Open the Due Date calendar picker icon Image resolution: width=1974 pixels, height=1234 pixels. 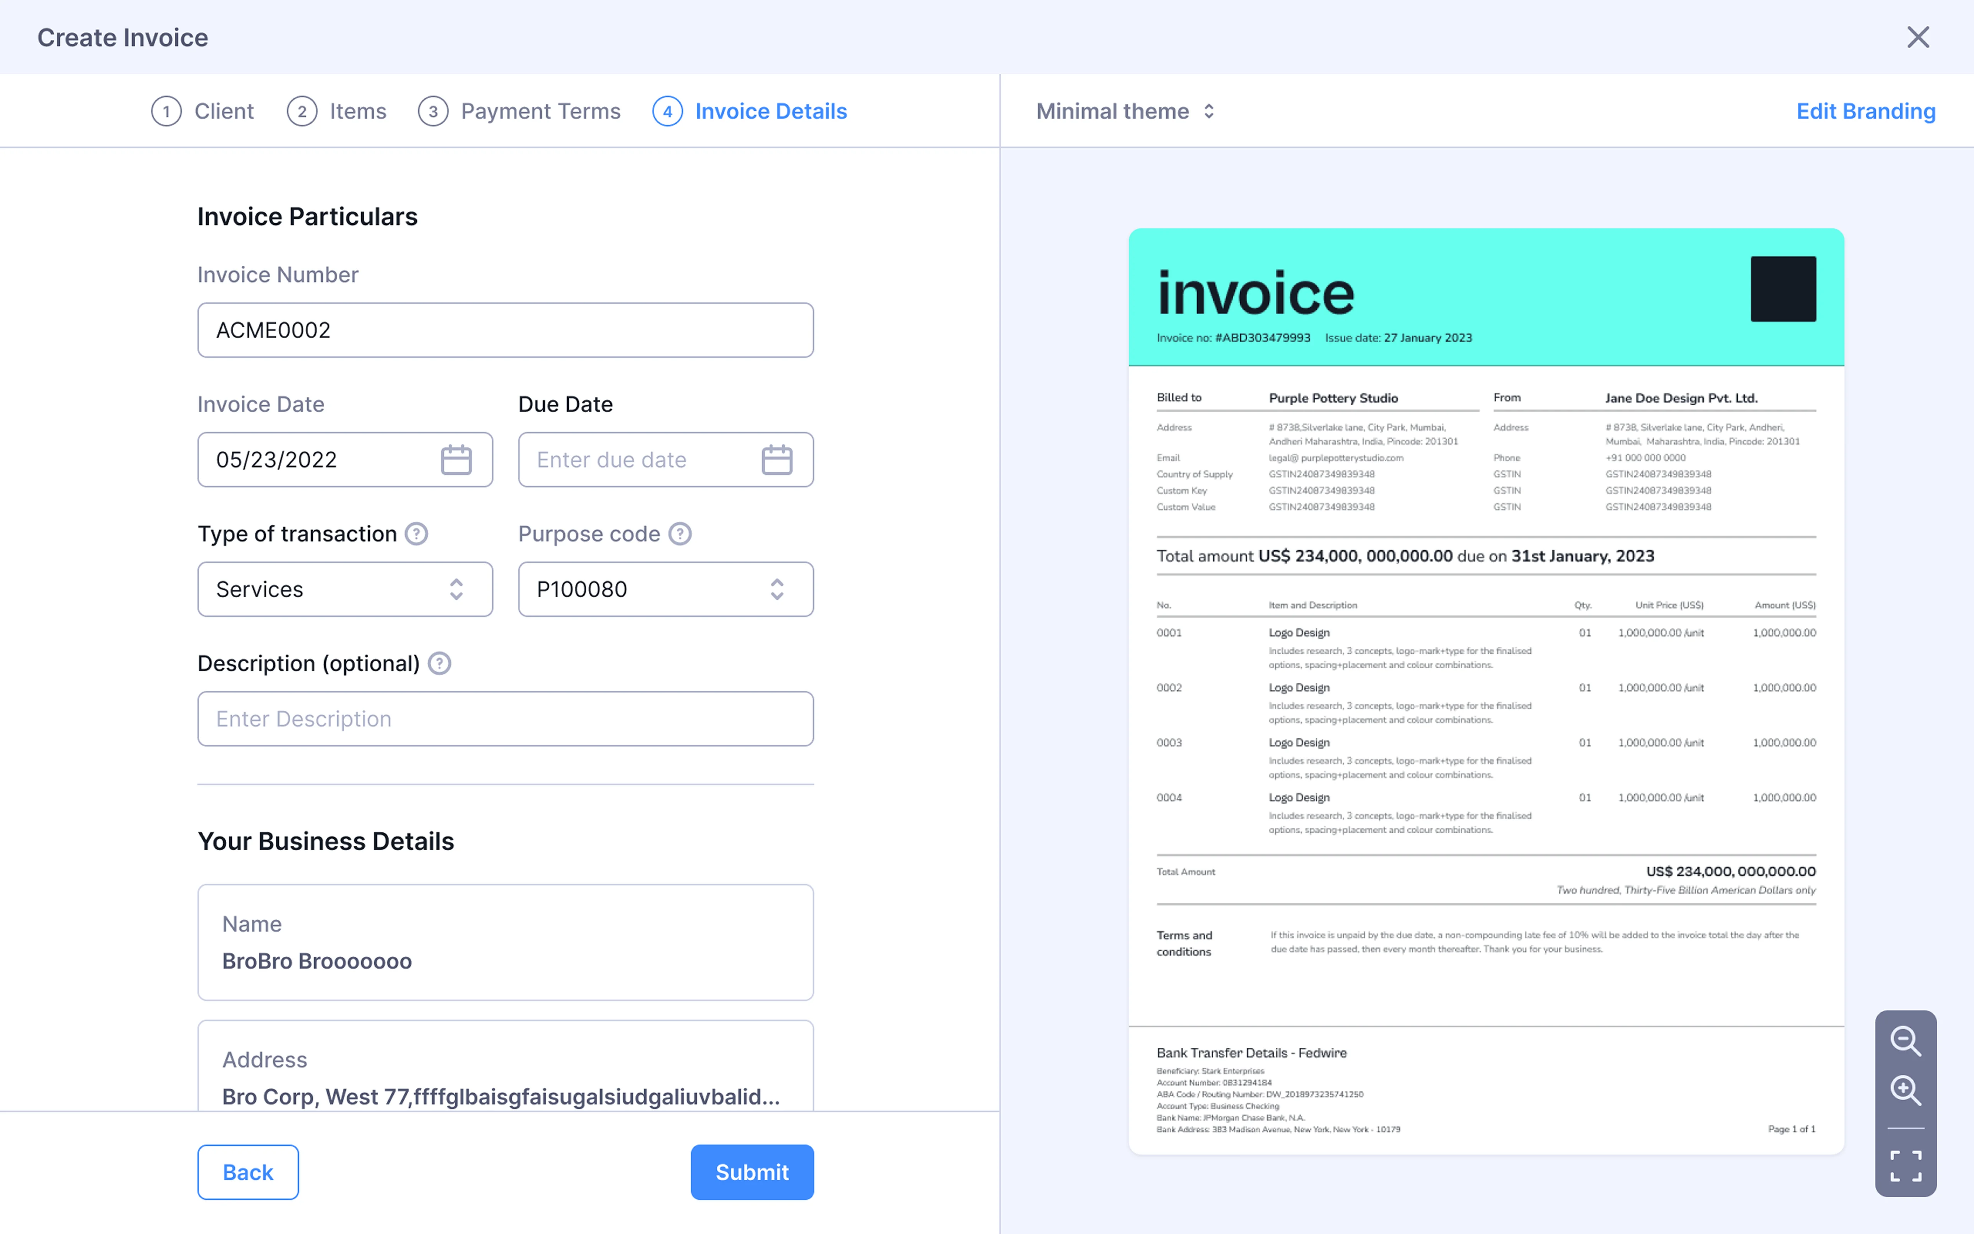(x=776, y=460)
